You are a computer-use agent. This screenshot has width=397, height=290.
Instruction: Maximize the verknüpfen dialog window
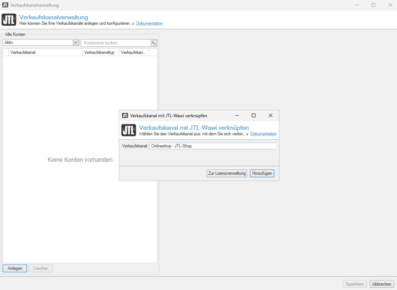pyautogui.click(x=254, y=115)
